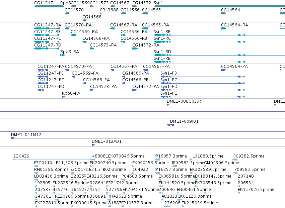The height and width of the screenshot is (208, 285).
Task: Click the CG14572-PA protein label
Action: (x=146, y=86)
